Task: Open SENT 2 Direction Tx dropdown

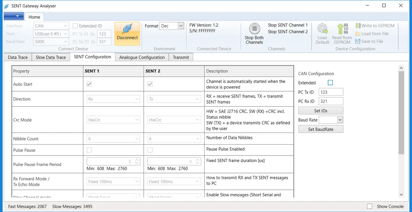Action: pos(174,99)
